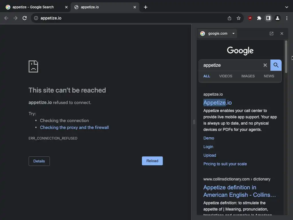Bookmark this tab with star icon
This screenshot has height=220, width=293.
coord(239,18)
